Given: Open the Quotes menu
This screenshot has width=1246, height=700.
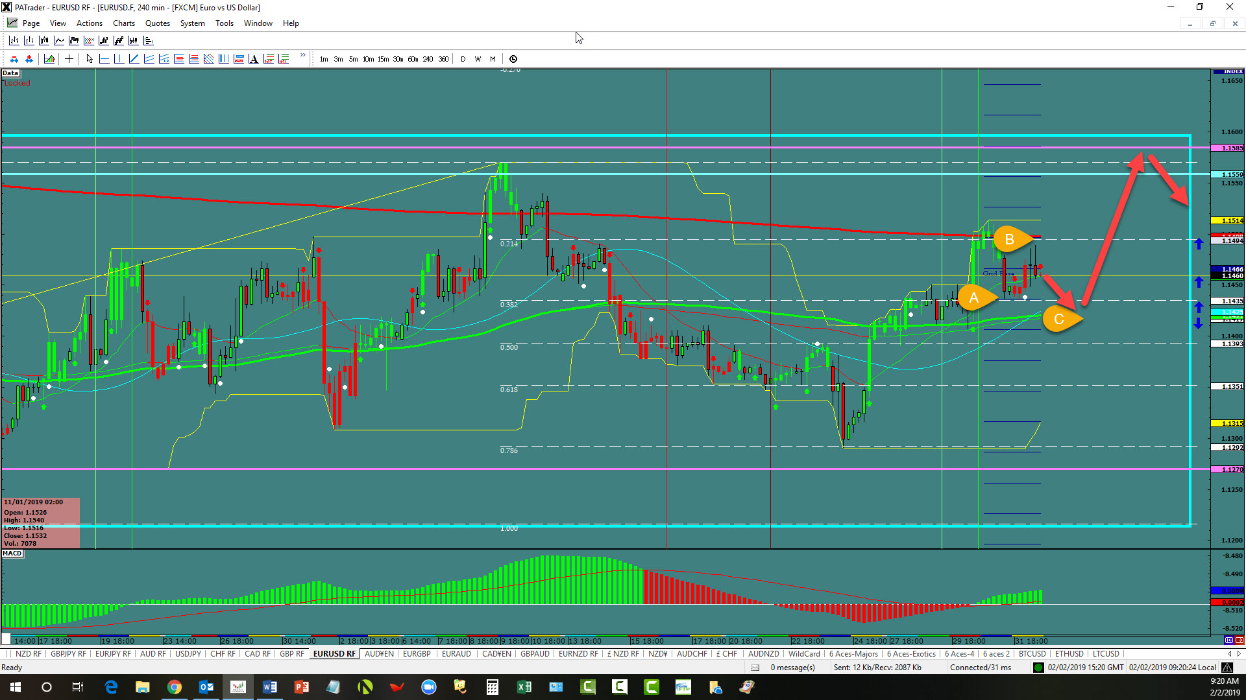Looking at the screenshot, I should (x=158, y=23).
